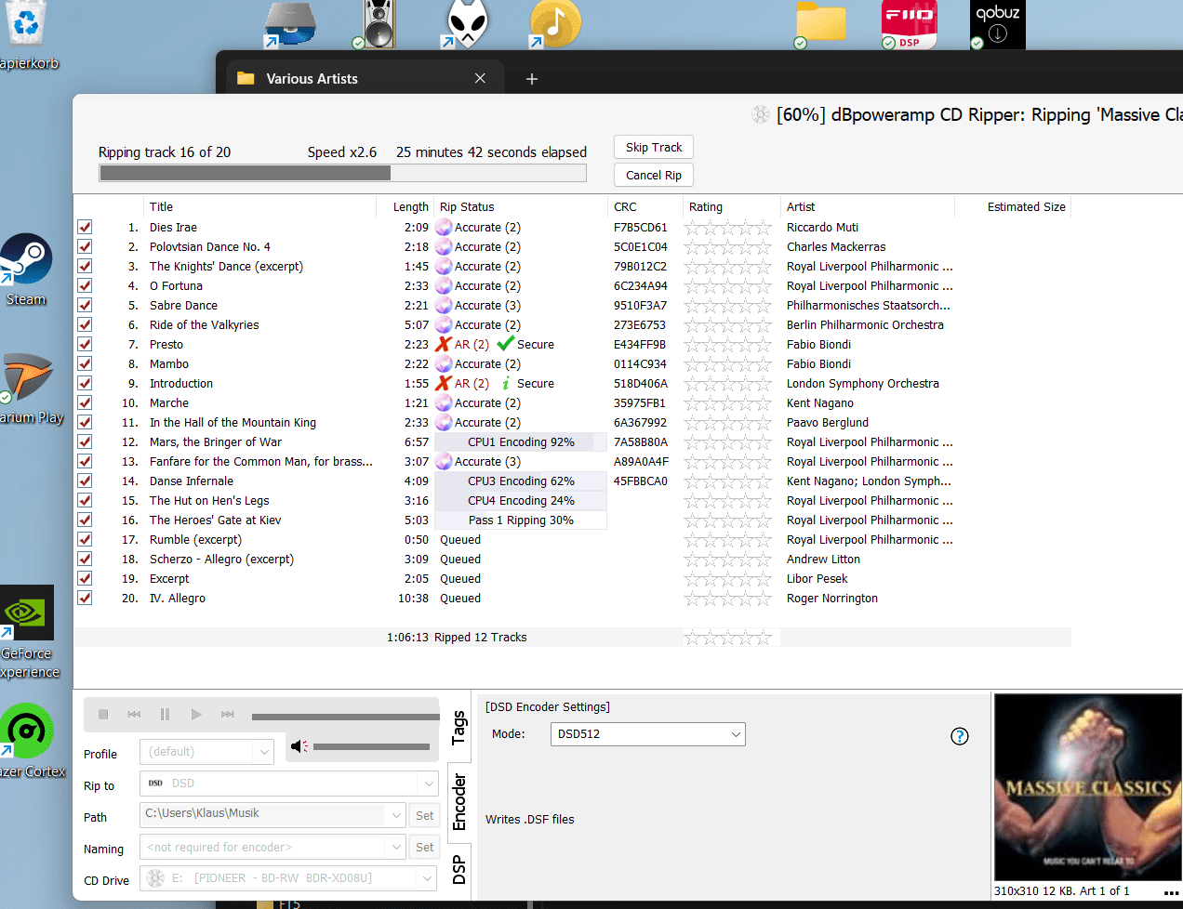Click the info icon in Introduction row
1183x909 pixels.
(x=506, y=383)
